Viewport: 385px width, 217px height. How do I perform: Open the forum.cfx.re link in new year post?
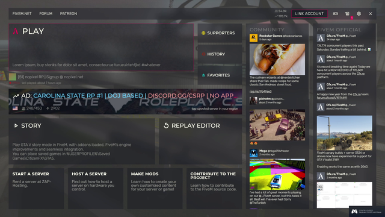(x=332, y=98)
